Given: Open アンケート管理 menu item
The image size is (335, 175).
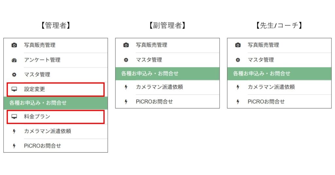Looking at the screenshot, I should [x=42, y=60].
